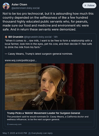Viewport: 99px width, 136px height.
Task: Open Bill Grueskin's small avatar
Action: (6, 37)
